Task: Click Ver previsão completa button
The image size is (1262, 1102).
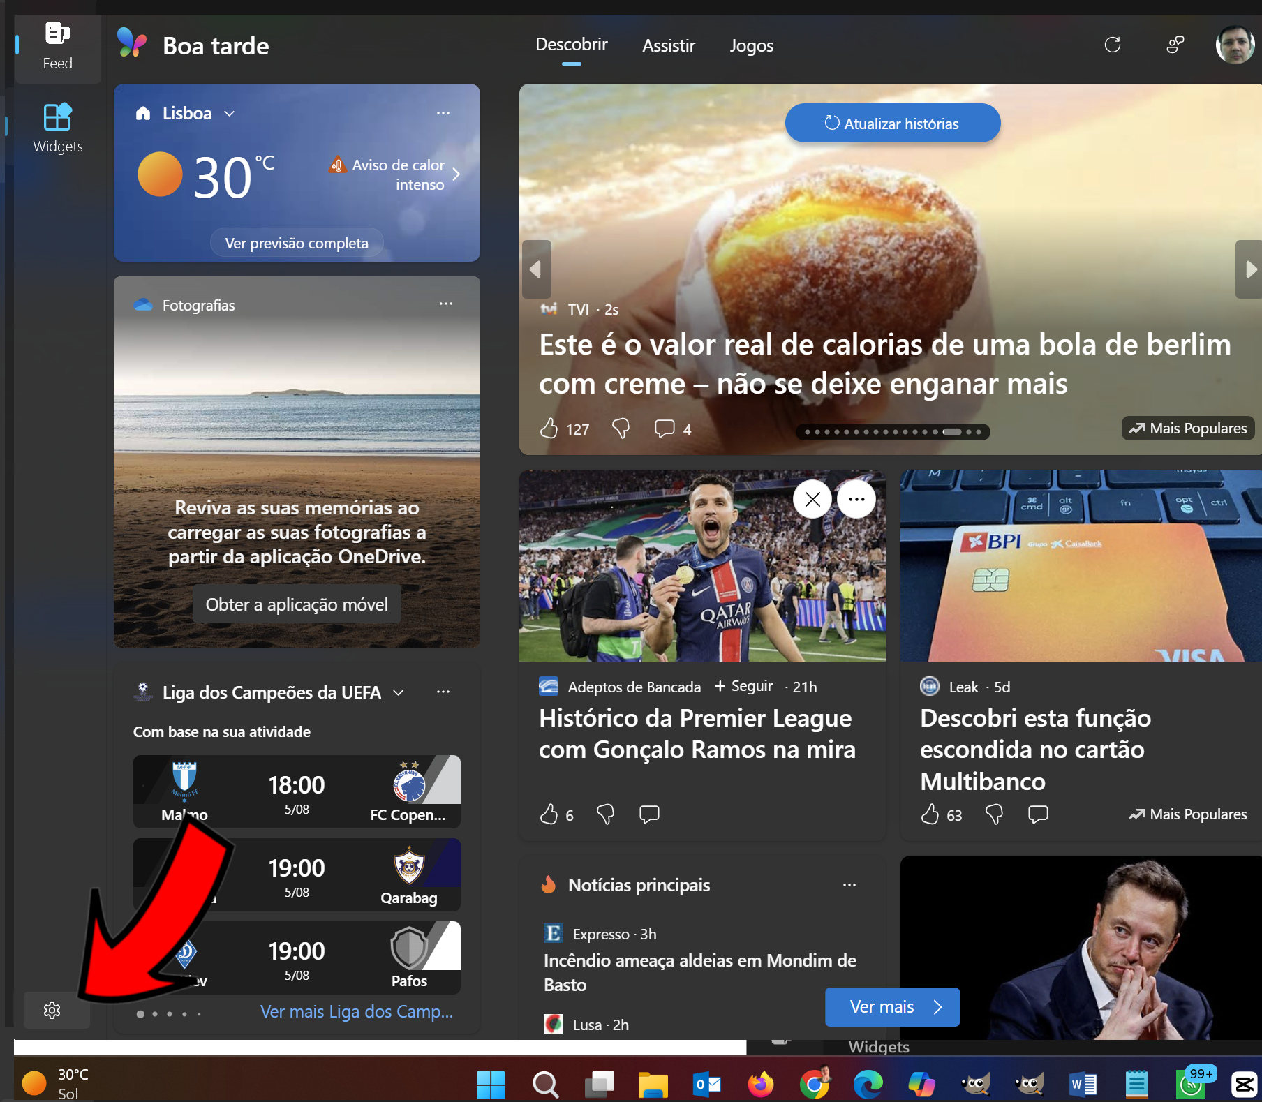Action: (x=297, y=243)
